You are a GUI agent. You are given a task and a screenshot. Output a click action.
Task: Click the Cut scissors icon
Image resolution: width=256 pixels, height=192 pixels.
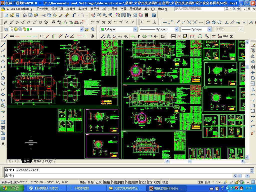point(43,15)
